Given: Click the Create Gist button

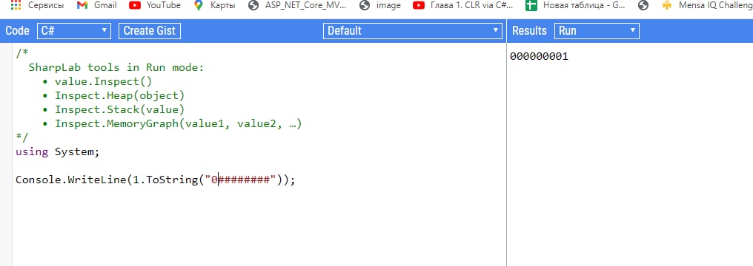Looking at the screenshot, I should click(x=150, y=30).
